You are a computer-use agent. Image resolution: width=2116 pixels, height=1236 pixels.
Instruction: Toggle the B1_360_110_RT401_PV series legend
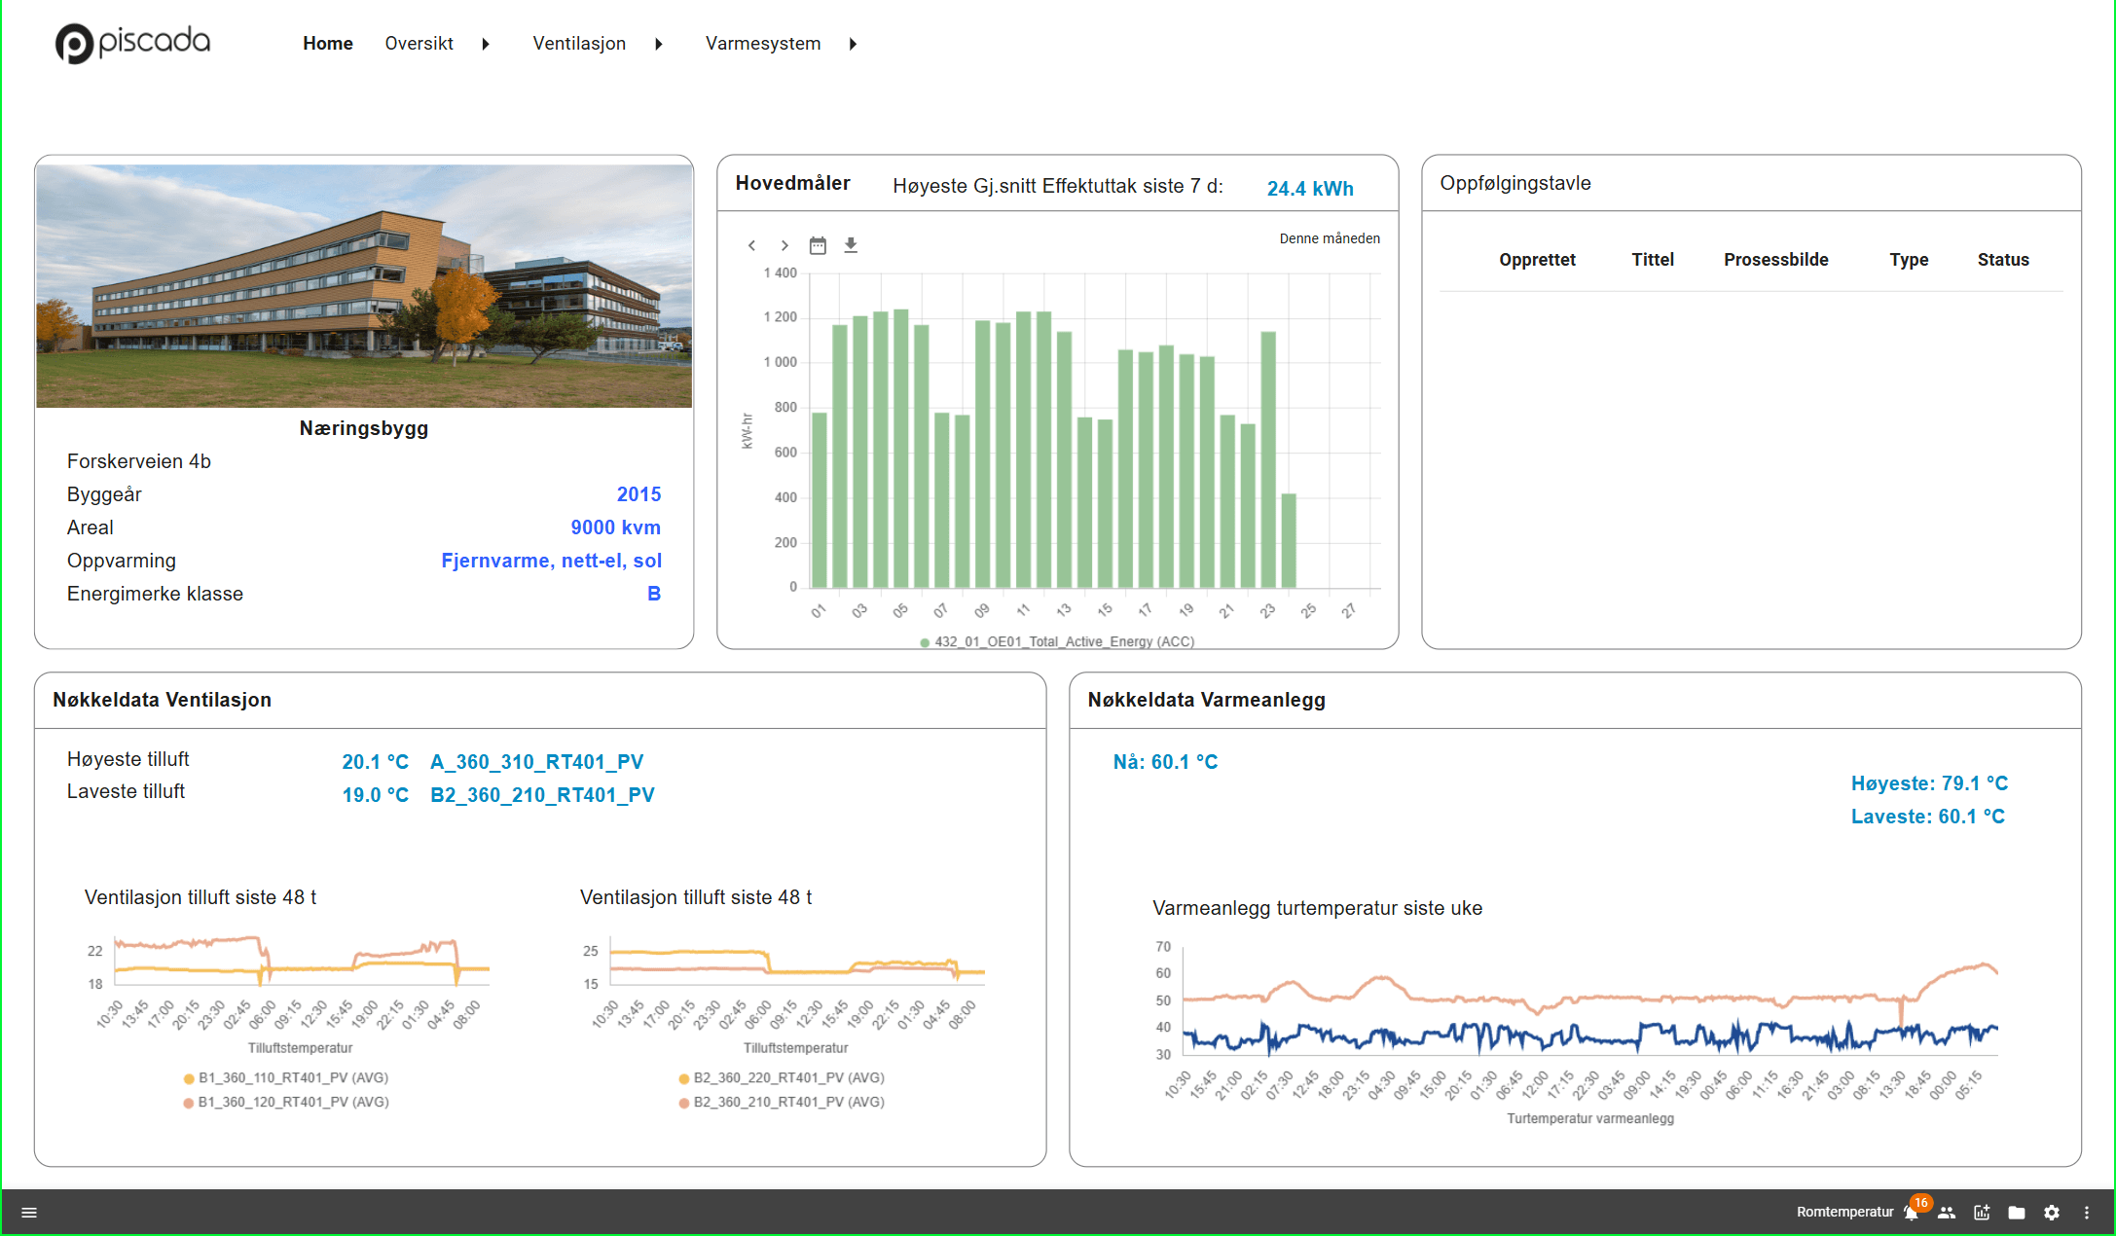tap(286, 1077)
